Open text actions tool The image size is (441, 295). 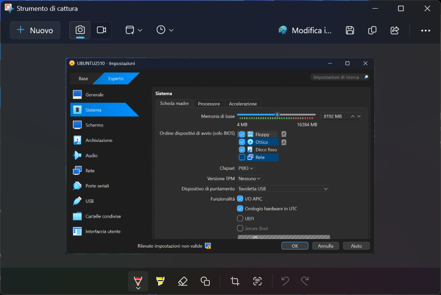[258, 281]
